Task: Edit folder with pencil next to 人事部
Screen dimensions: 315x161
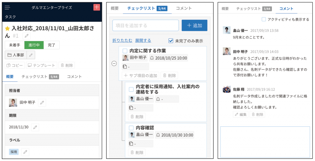Action: tap(31, 55)
